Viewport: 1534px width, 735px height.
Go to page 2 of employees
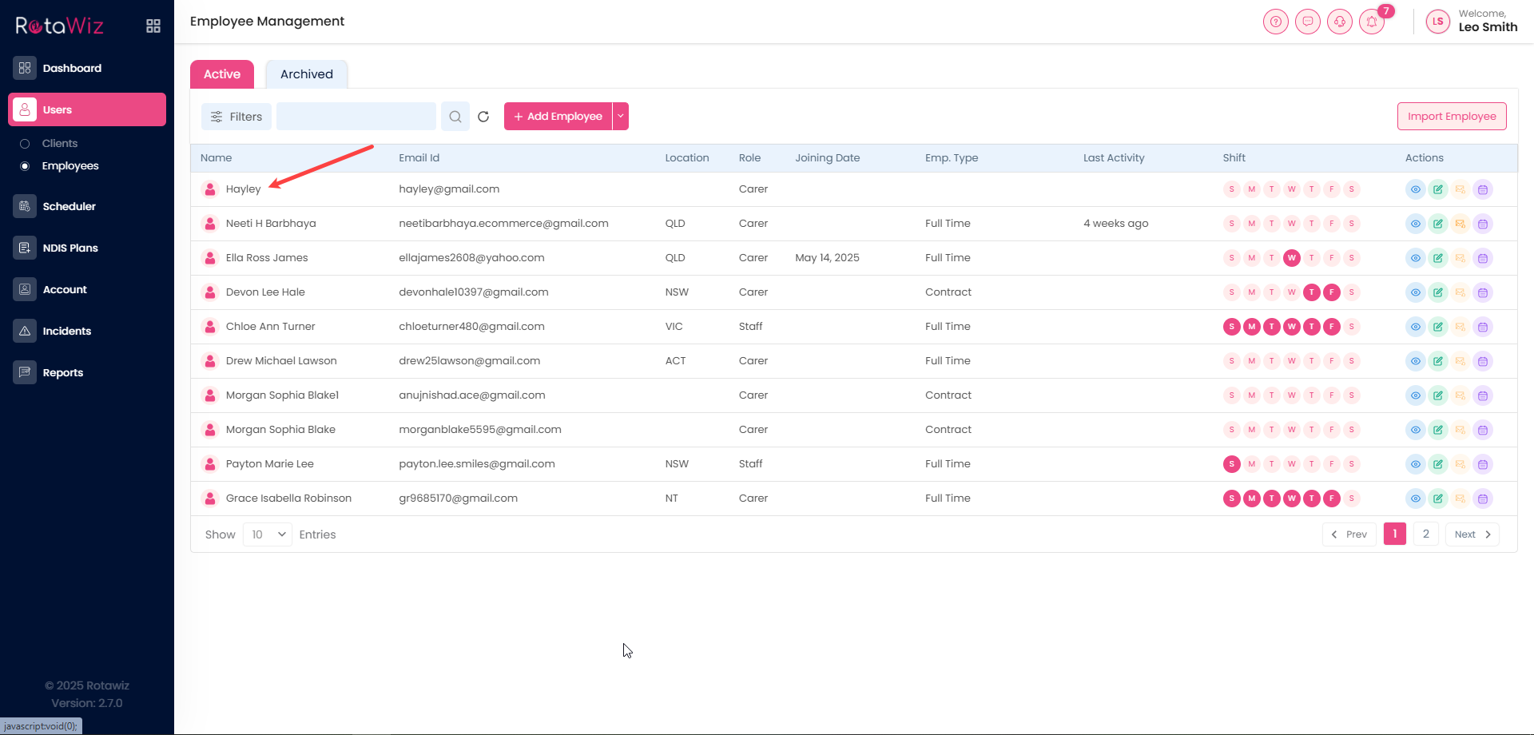1426,534
